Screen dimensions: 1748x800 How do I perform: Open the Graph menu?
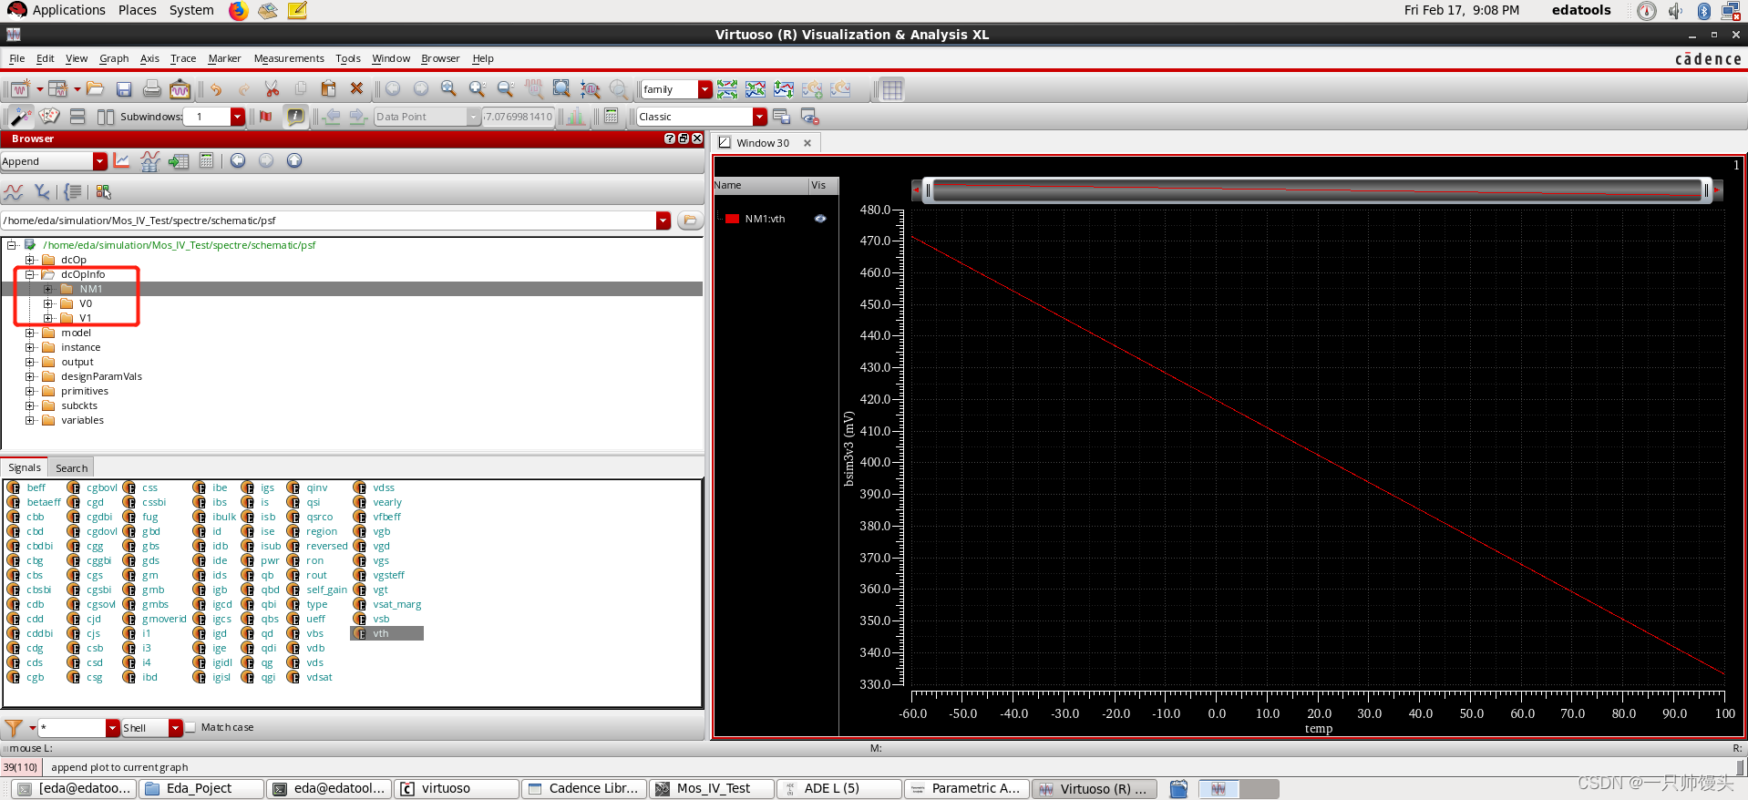tap(114, 58)
